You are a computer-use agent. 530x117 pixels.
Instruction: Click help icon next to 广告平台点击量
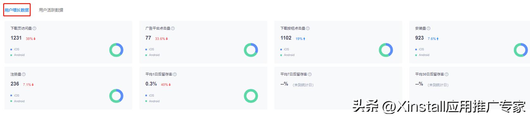[173, 28]
